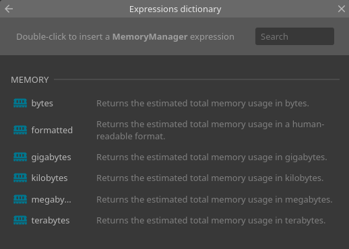Click the memory icon beside gigabytes
This screenshot has width=349, height=249.
[x=20, y=157]
